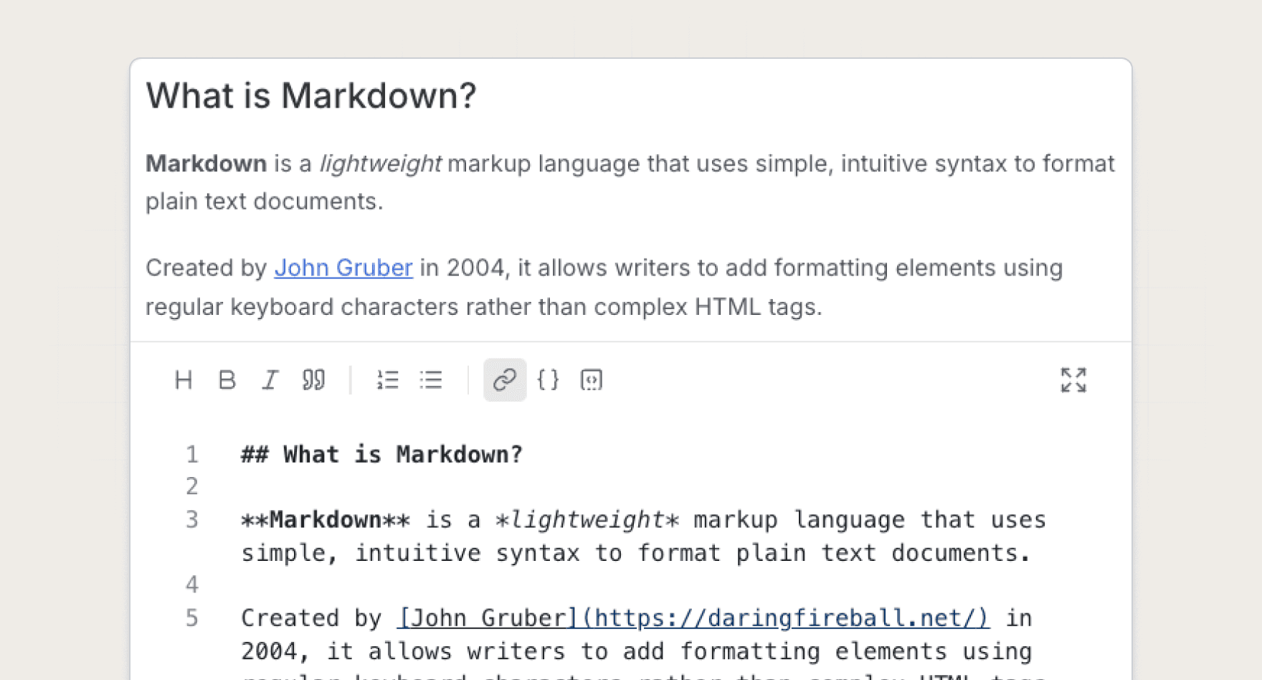
Task: Click the daringfireball.net URL in the editor
Action: pyautogui.click(x=786, y=618)
